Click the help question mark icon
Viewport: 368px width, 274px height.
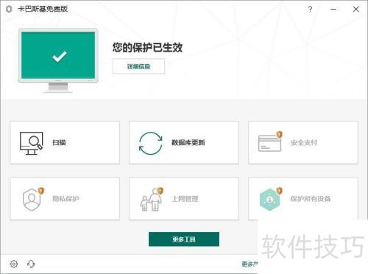pyautogui.click(x=310, y=9)
